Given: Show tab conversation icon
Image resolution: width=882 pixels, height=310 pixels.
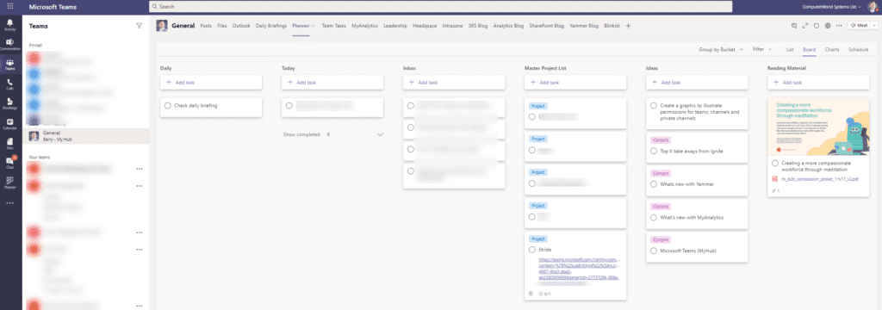Looking at the screenshot, I should pos(793,25).
